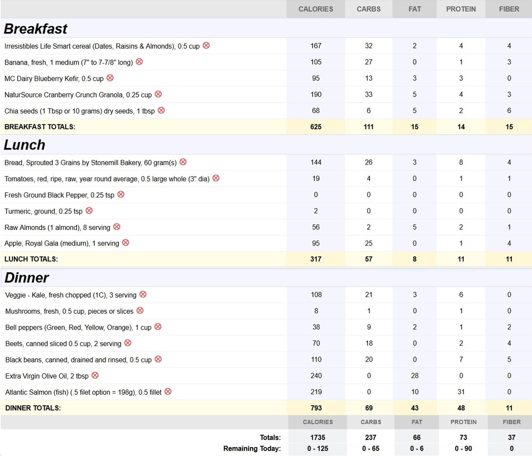Delete the Sprouted 3 Grains bread entry

(183, 162)
